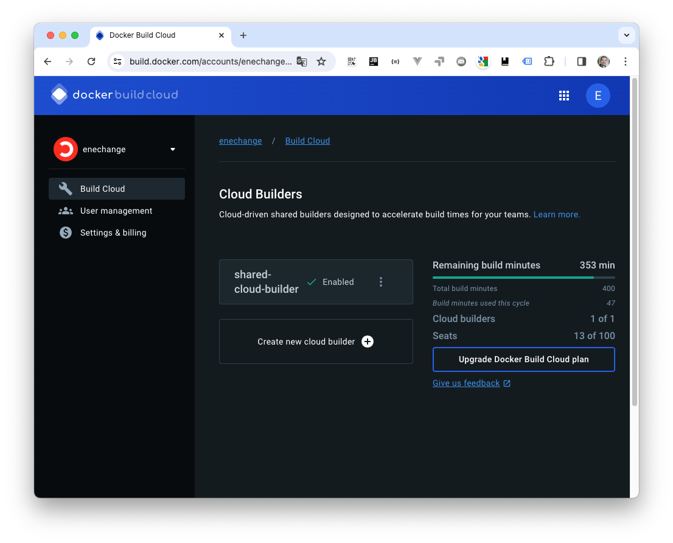Expand the tab search dropdown

coord(627,35)
